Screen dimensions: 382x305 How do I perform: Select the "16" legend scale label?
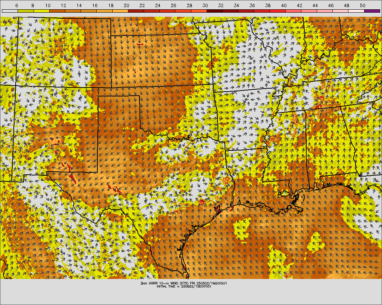click(95, 5)
